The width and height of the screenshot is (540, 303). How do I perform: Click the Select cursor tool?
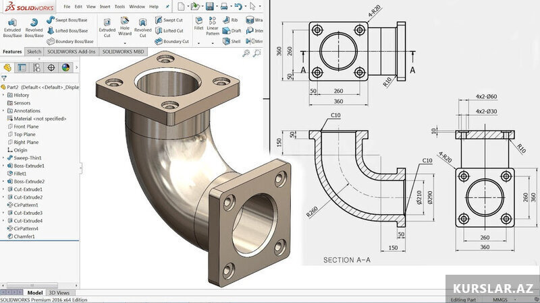point(252,6)
